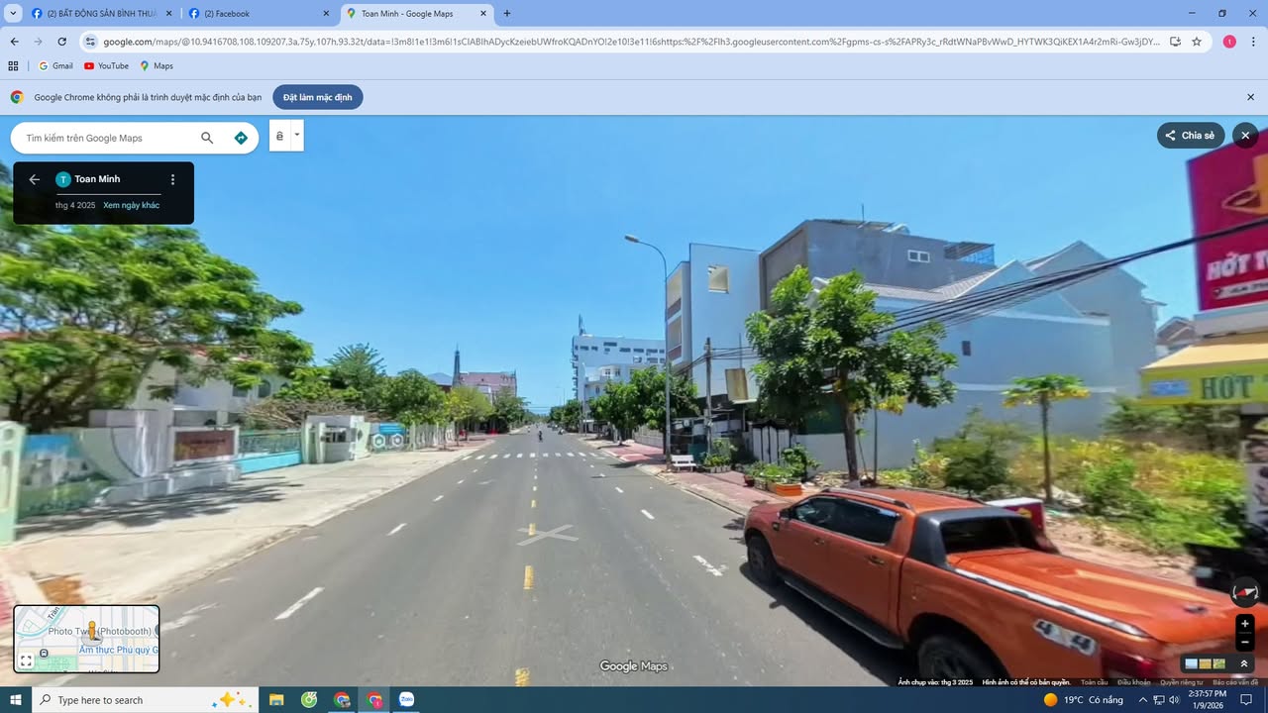Toggle the Vietnamese keyboard input button
1268x713 pixels.
point(279,136)
